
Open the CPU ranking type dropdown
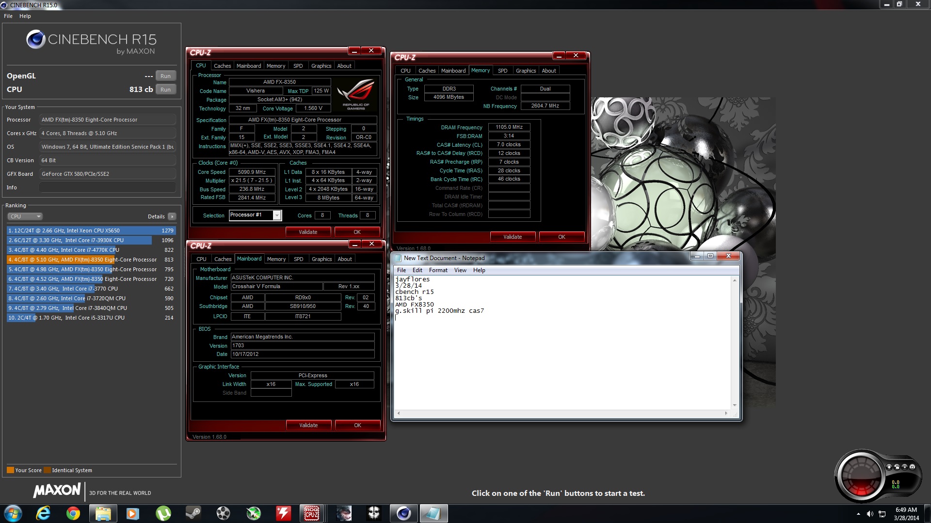coord(25,216)
